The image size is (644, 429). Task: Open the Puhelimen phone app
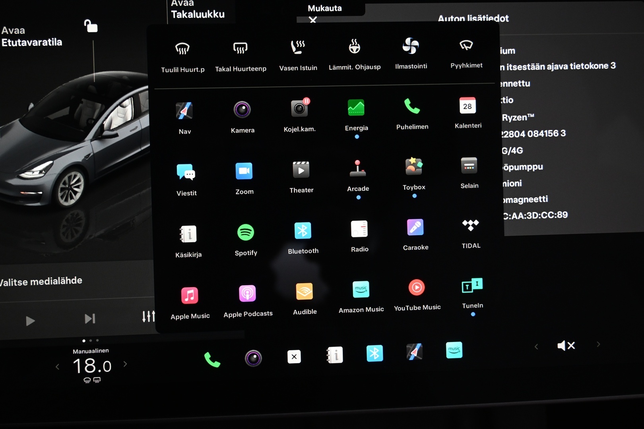tap(412, 114)
